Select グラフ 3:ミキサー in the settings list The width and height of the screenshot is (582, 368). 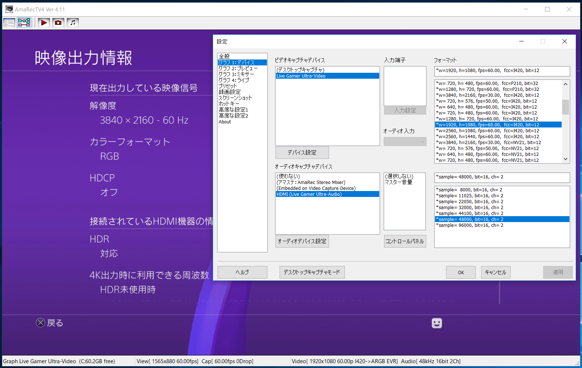(x=242, y=74)
